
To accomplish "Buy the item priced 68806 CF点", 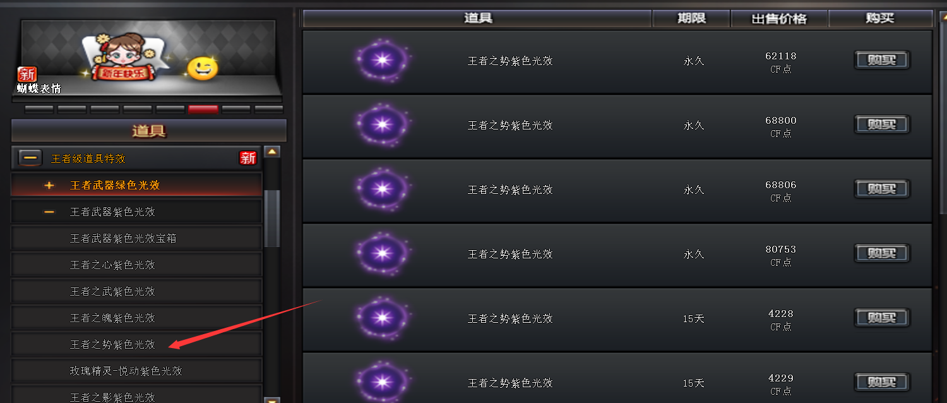I will point(882,189).
